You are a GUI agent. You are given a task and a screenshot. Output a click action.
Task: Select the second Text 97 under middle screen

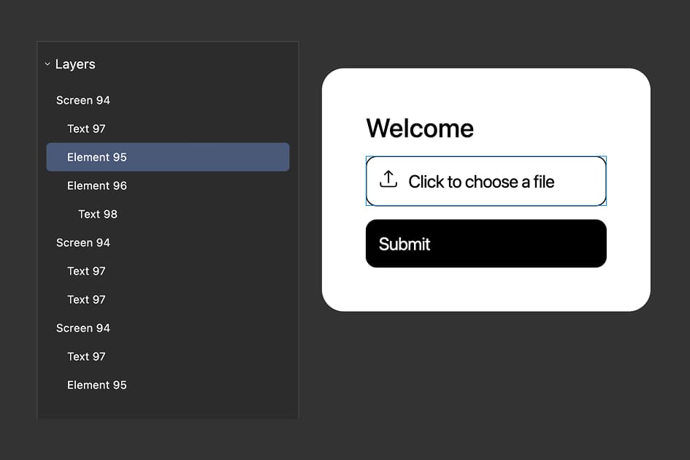point(86,299)
